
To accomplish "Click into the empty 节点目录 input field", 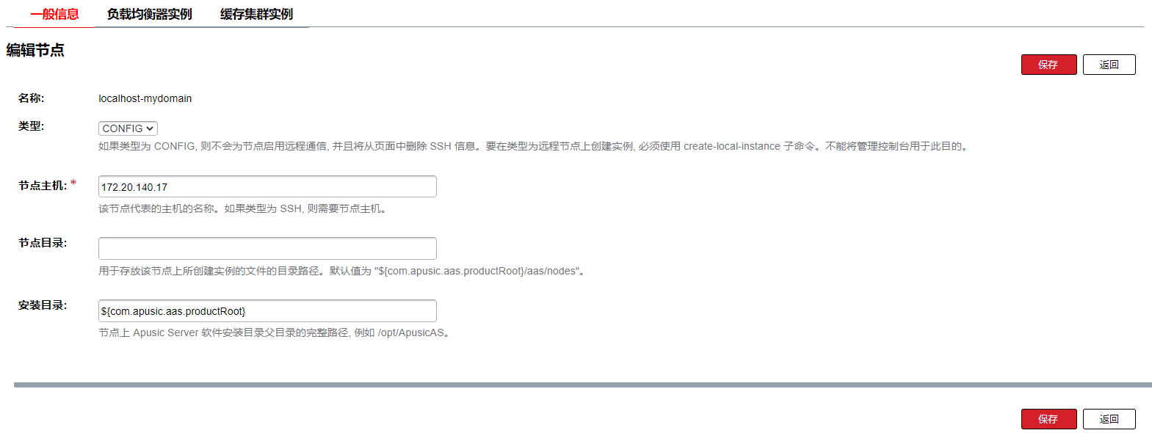I will [267, 248].
